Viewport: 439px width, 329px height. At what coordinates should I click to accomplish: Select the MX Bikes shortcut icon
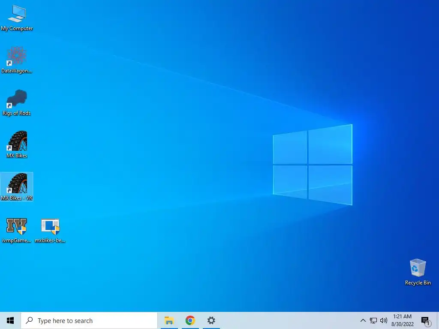point(17,144)
